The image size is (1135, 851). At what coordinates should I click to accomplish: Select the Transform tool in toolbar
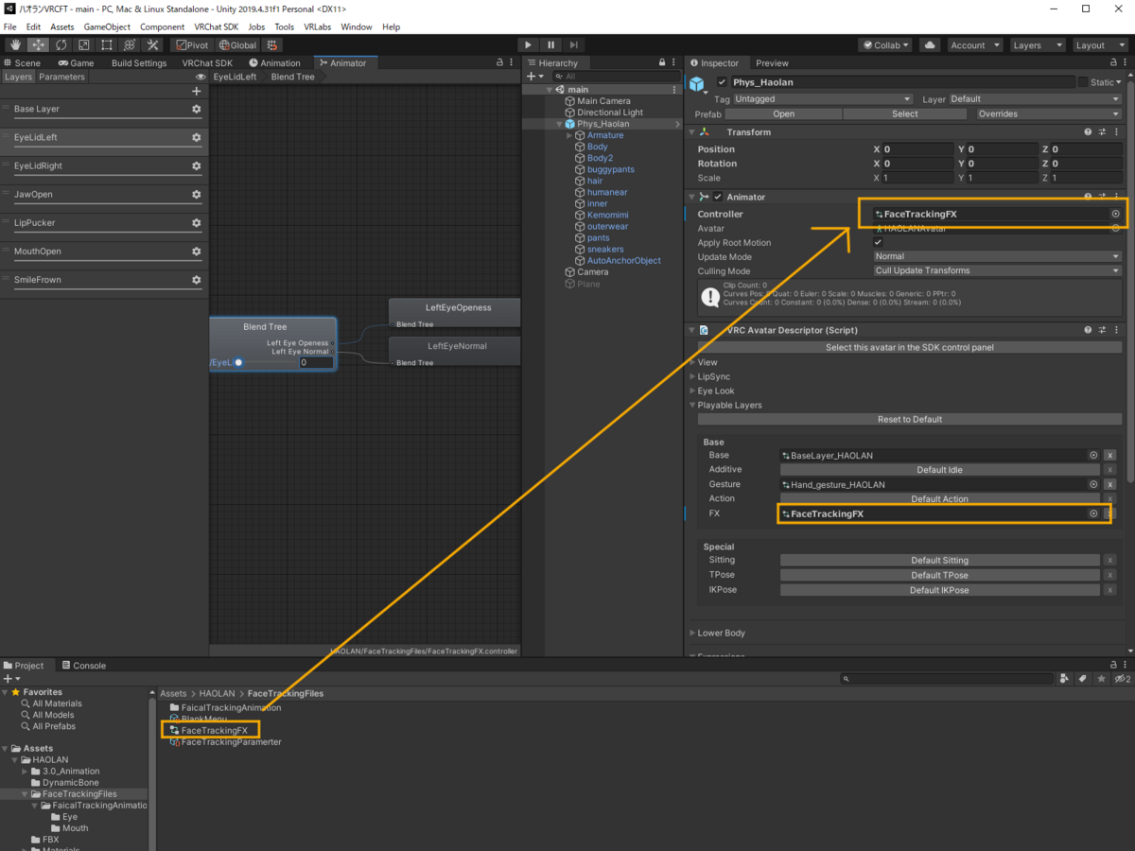click(130, 44)
